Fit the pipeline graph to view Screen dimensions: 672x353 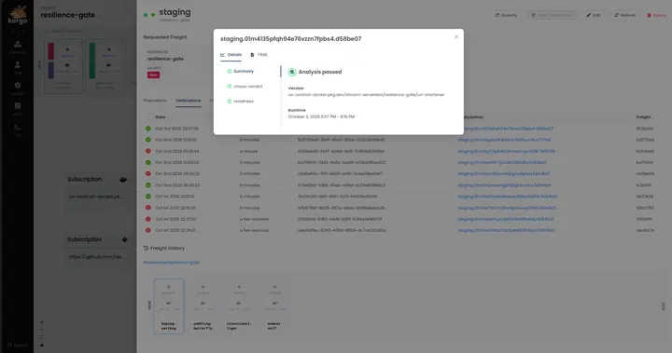(42, 337)
